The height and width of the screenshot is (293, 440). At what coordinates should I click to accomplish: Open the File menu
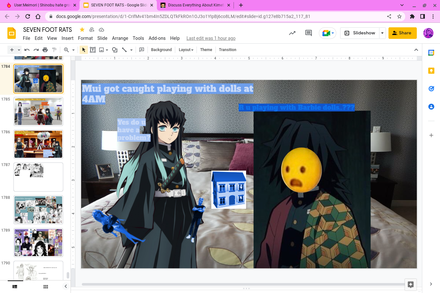(x=26, y=38)
